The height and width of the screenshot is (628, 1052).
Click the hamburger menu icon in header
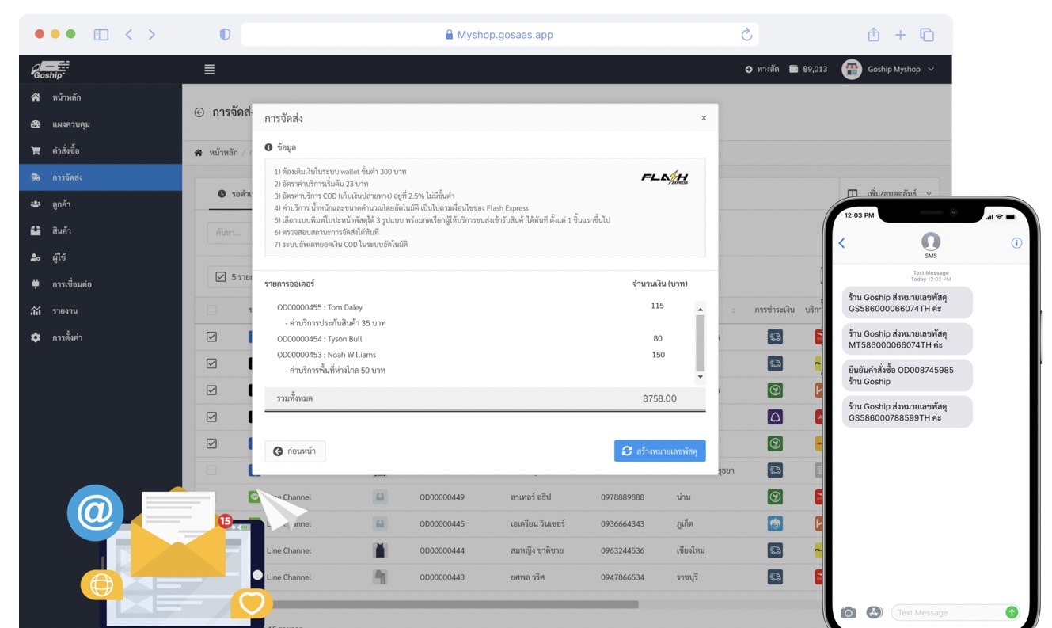(x=209, y=70)
